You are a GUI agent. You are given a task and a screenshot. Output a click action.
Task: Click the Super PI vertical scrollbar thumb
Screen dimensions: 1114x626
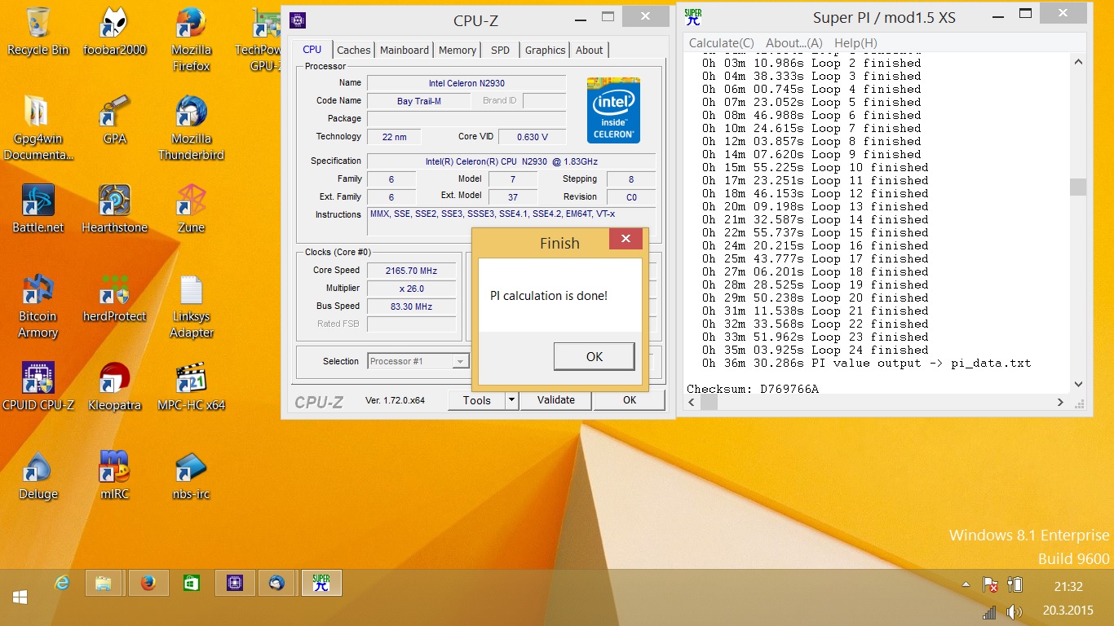coord(1077,187)
